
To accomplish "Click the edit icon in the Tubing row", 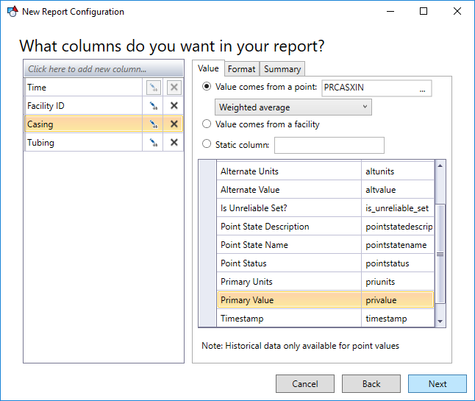I will coord(154,143).
